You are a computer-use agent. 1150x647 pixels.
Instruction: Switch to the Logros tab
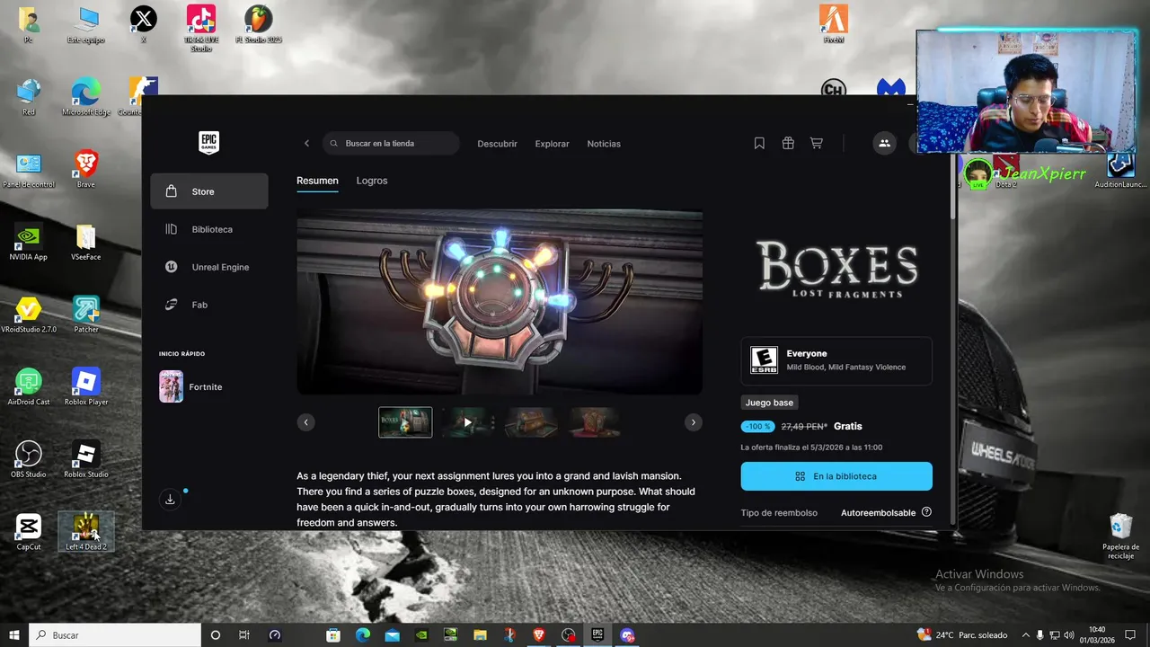click(372, 181)
